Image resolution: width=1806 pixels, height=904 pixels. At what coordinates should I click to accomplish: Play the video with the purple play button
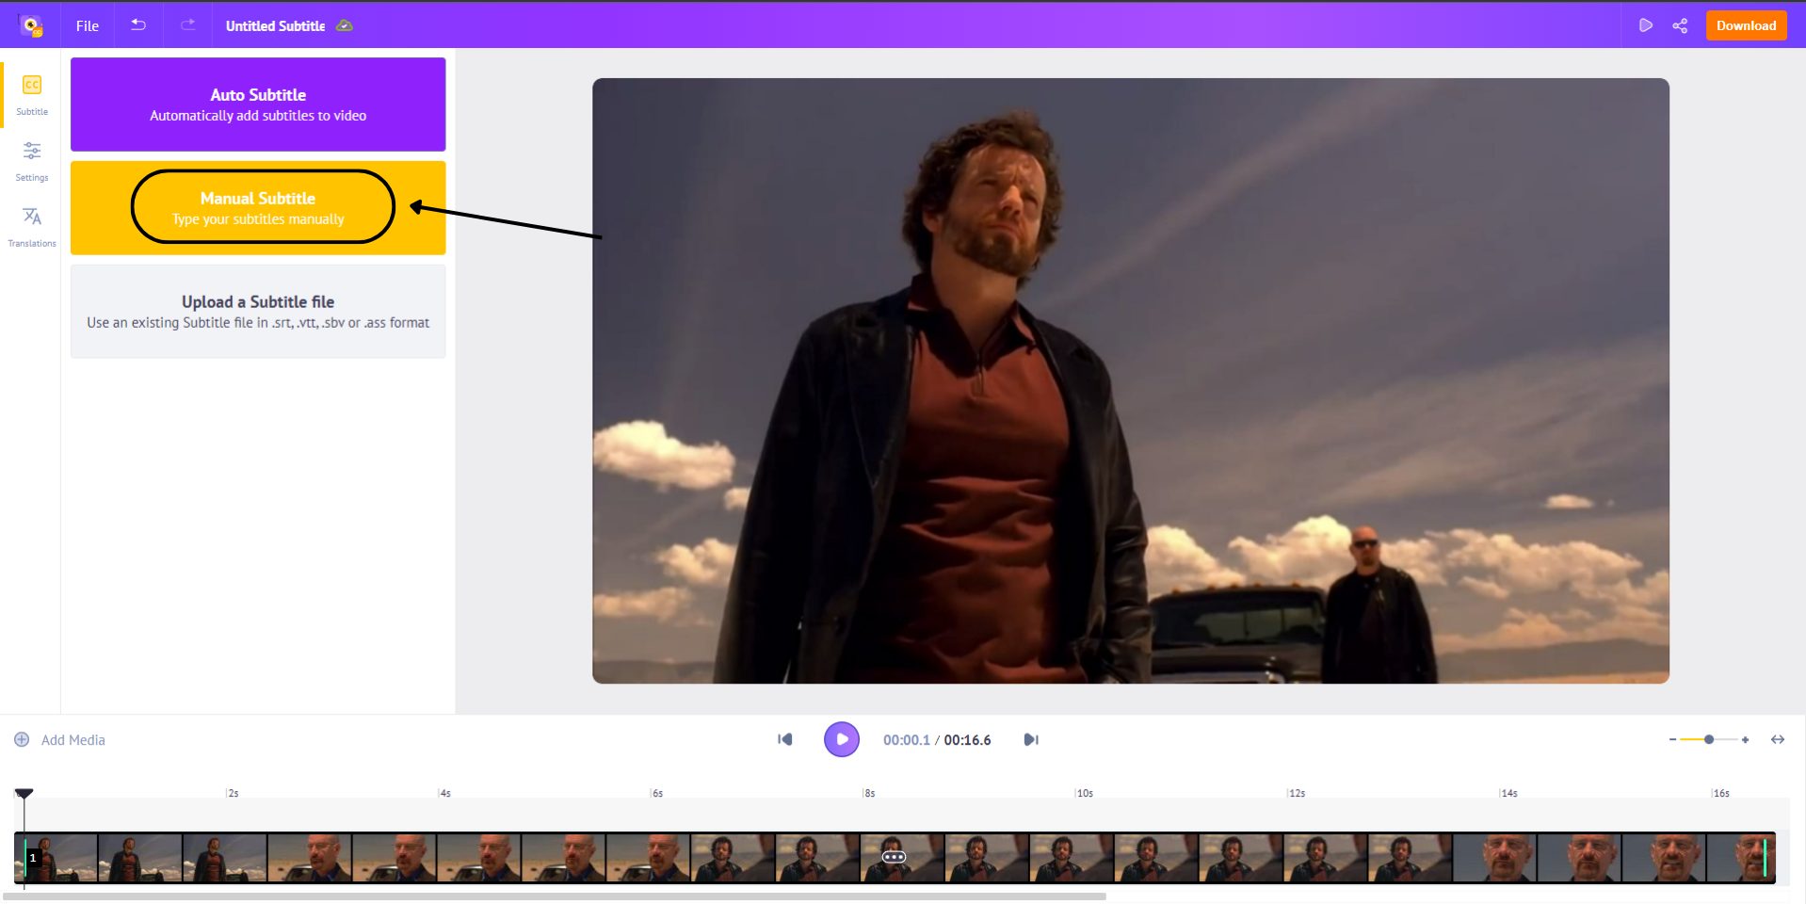click(x=842, y=739)
